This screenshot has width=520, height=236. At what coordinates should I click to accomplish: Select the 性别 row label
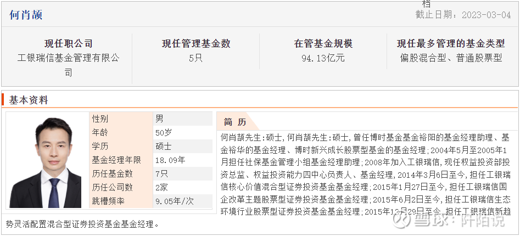[x=100, y=119]
